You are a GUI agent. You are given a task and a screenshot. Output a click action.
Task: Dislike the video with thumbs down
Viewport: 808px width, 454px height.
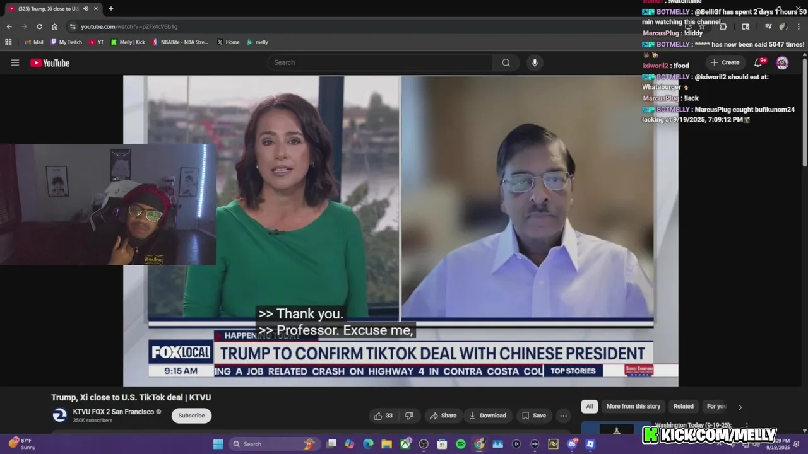tap(409, 416)
